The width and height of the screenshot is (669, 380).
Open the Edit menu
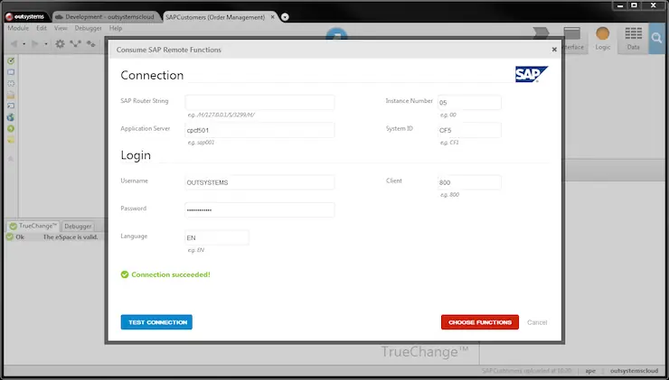pyautogui.click(x=42, y=28)
